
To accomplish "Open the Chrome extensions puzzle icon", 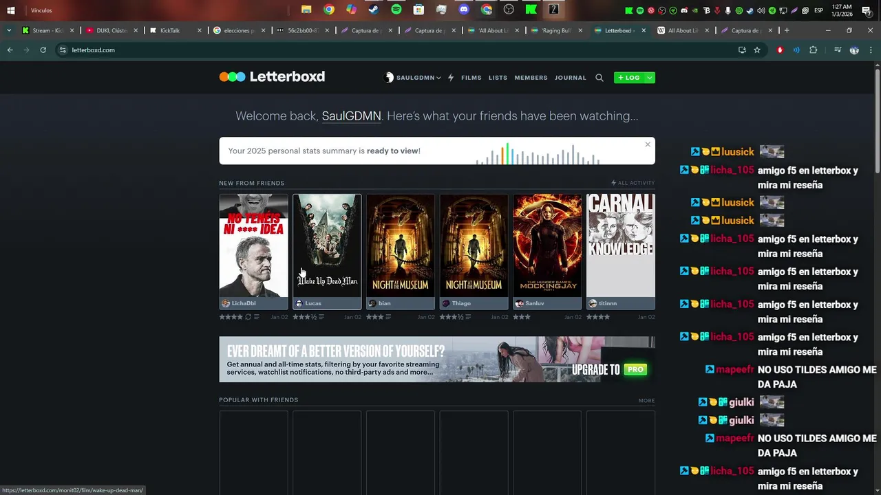I will click(x=813, y=50).
